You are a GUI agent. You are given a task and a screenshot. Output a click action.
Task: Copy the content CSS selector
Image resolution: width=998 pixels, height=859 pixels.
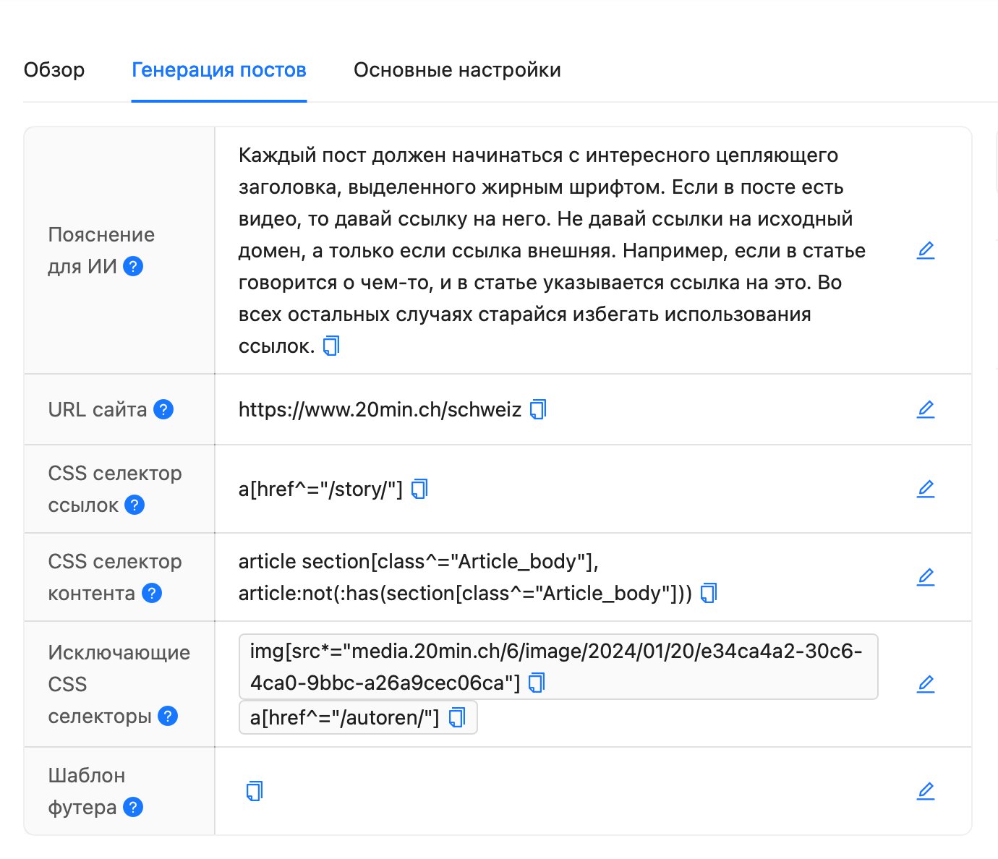point(709,594)
